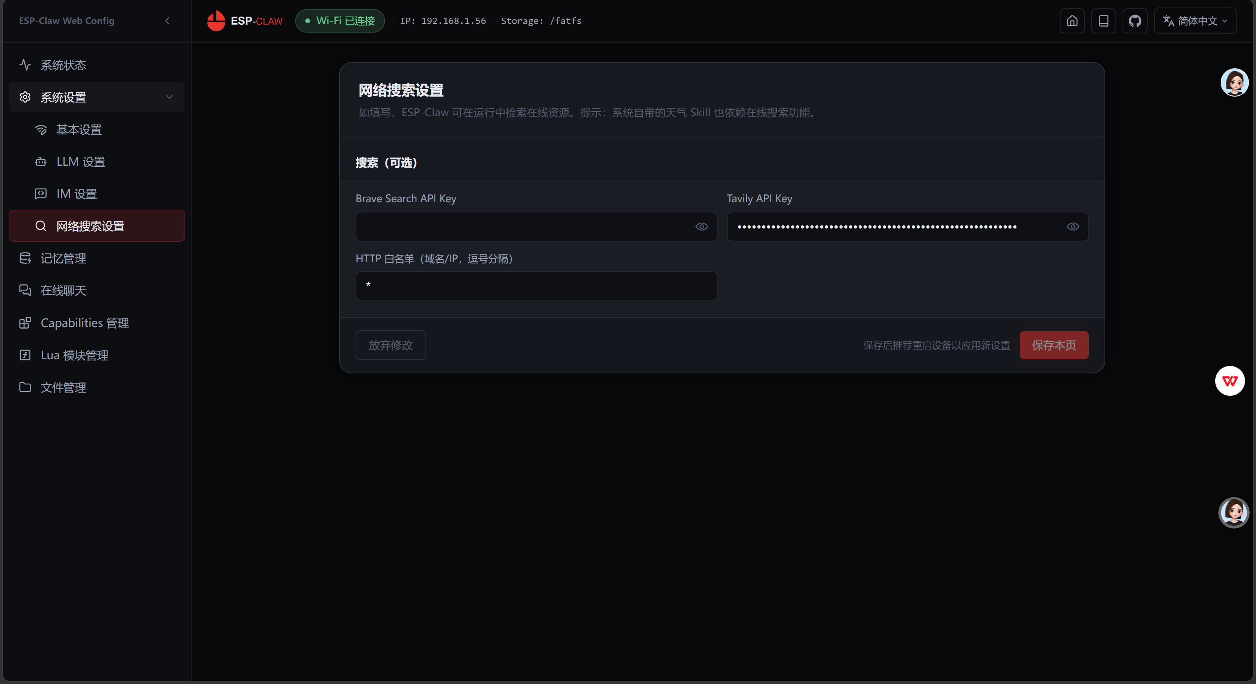
Task: Click the 在线聊天 chat bubbles icon
Action: (25, 290)
